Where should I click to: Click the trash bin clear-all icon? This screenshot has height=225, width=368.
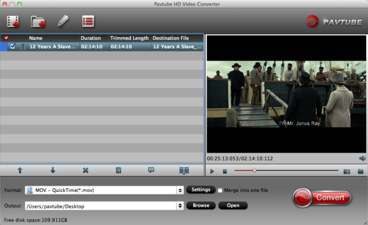[118, 170]
